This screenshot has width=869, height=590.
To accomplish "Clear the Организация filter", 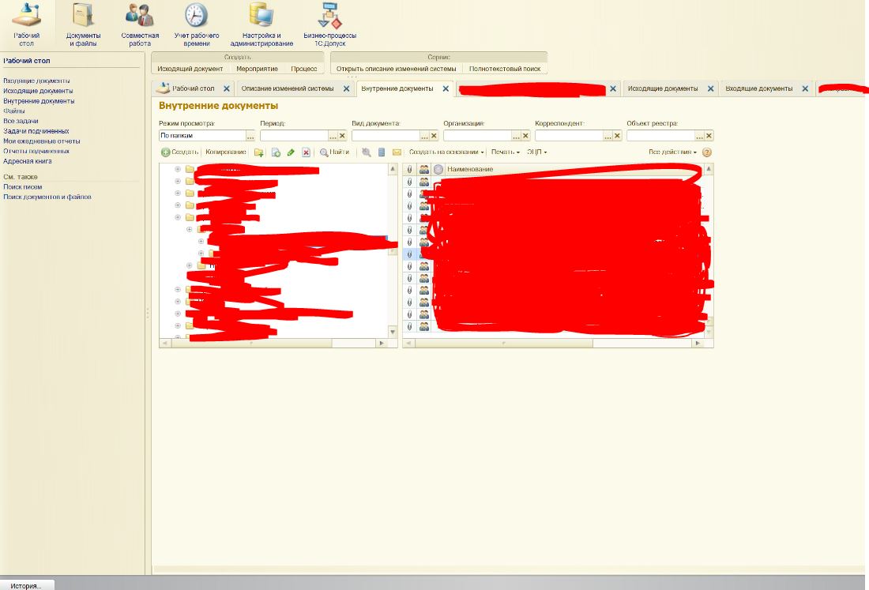I will click(525, 136).
